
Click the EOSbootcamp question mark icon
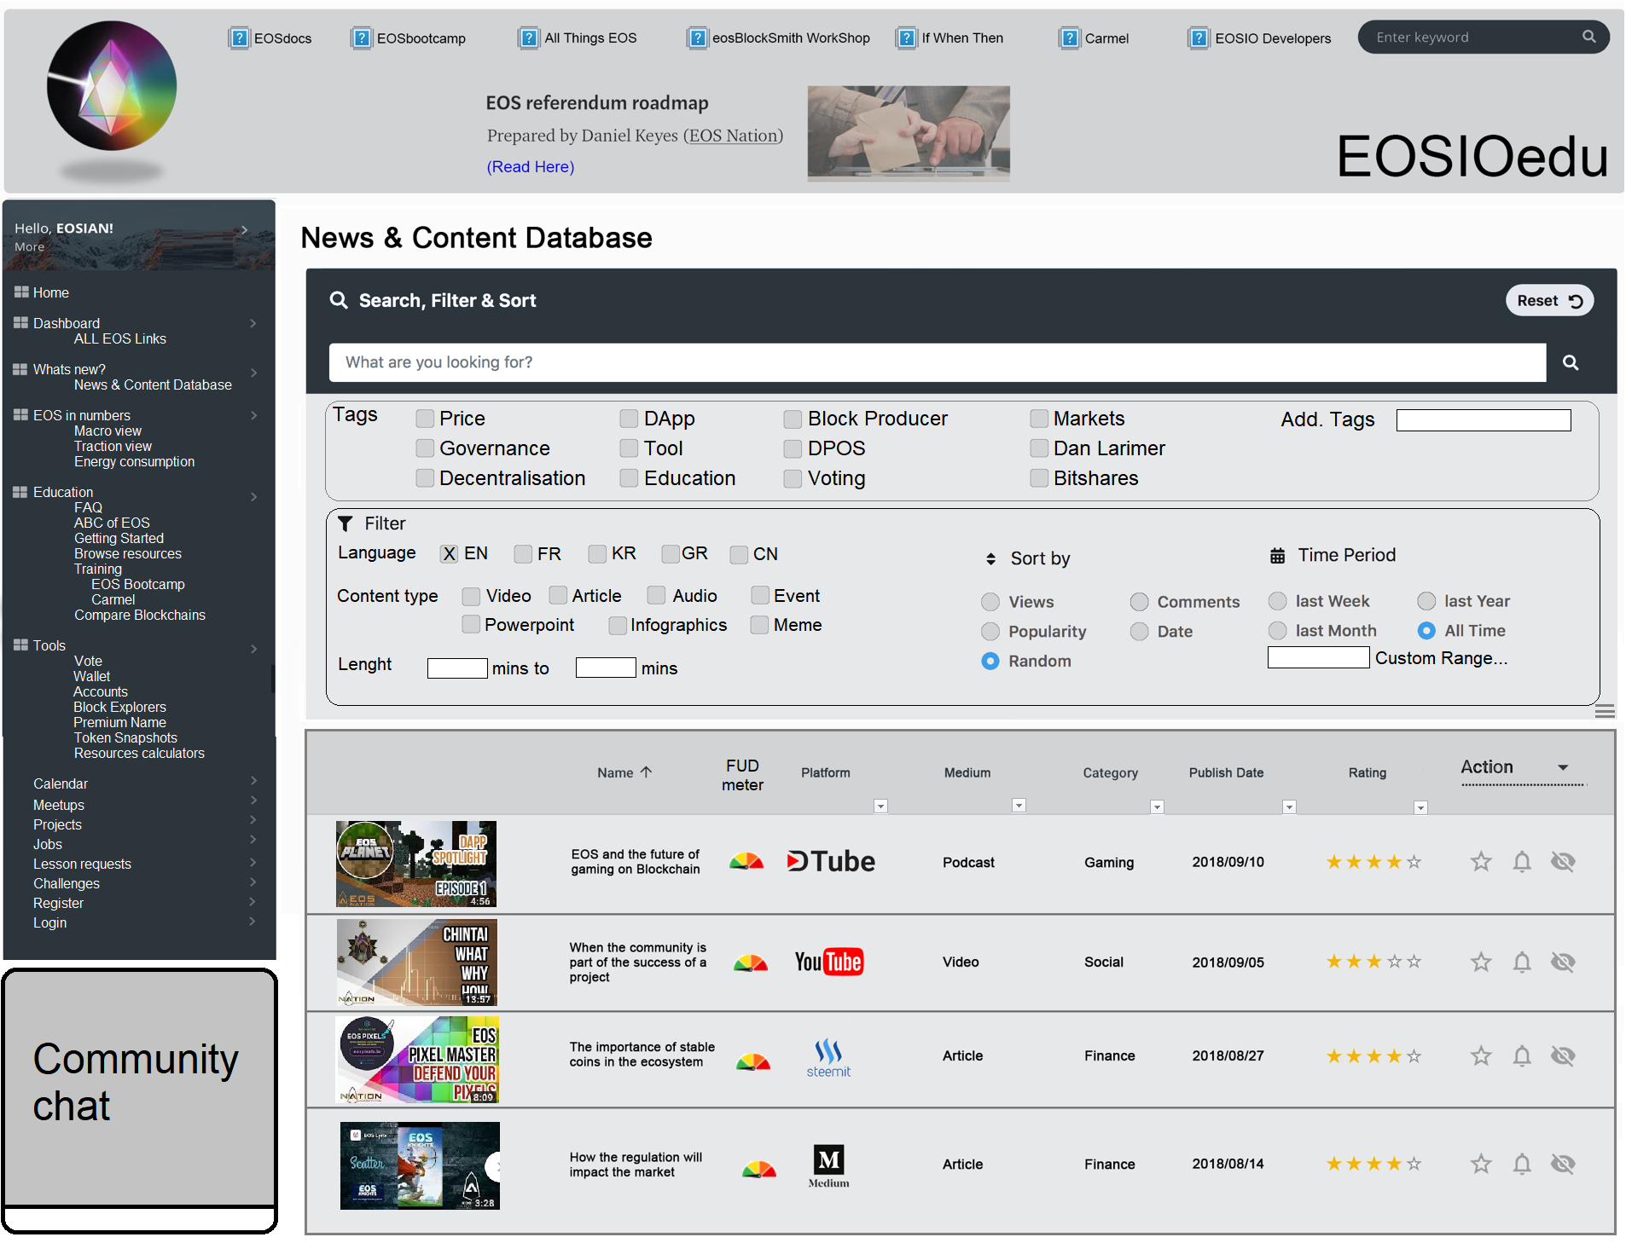[x=362, y=38]
